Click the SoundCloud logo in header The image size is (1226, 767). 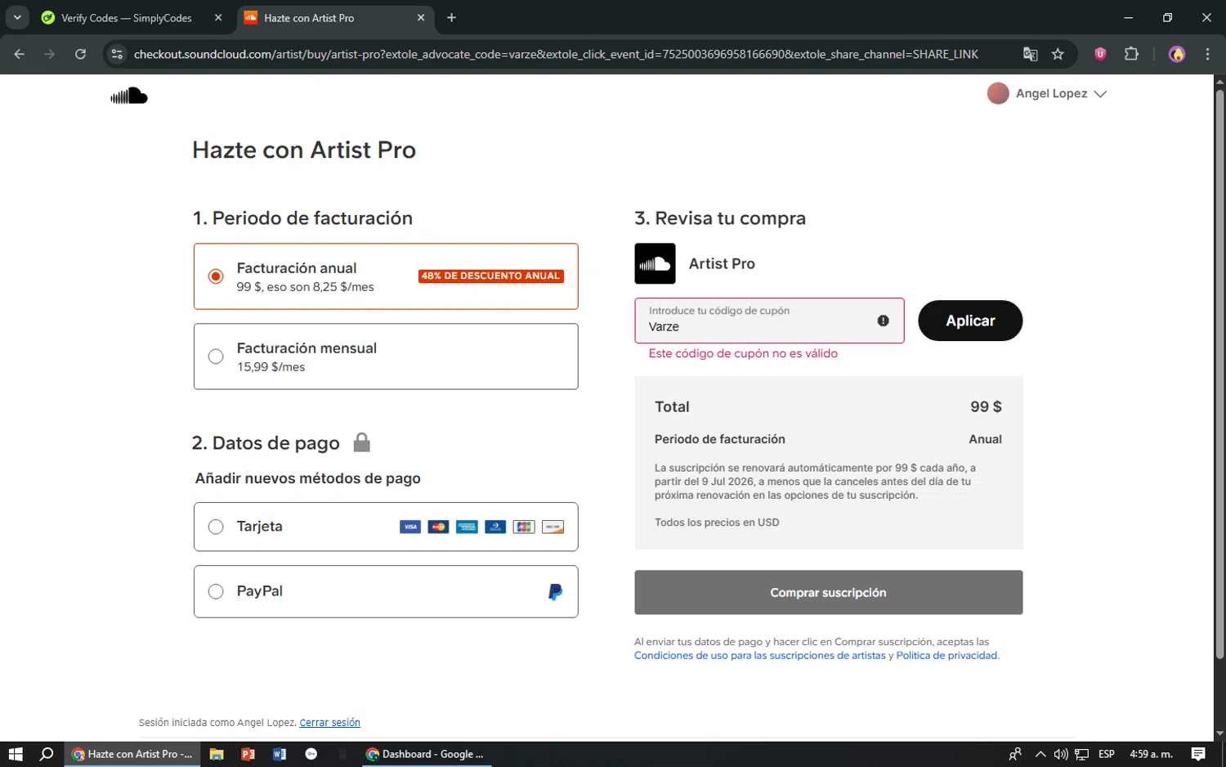pos(129,96)
